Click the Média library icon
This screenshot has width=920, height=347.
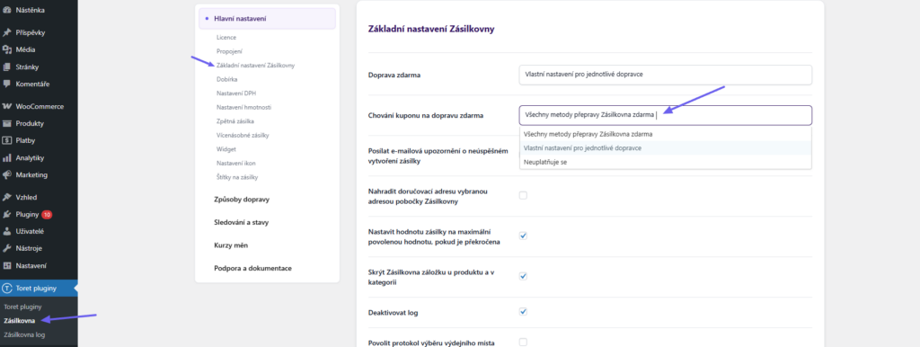tap(7, 50)
